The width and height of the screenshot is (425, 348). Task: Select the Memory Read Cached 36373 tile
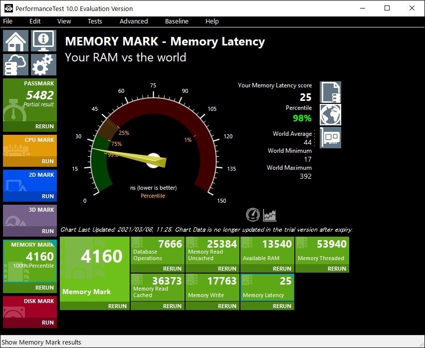tap(158, 288)
